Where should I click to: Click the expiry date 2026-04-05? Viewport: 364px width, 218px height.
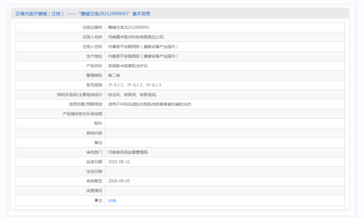pos(119,181)
